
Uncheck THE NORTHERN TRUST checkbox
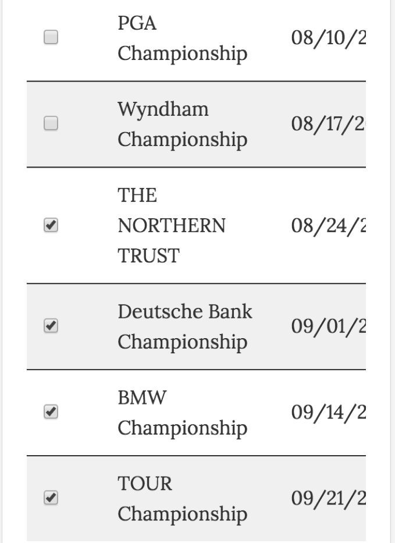tap(51, 225)
